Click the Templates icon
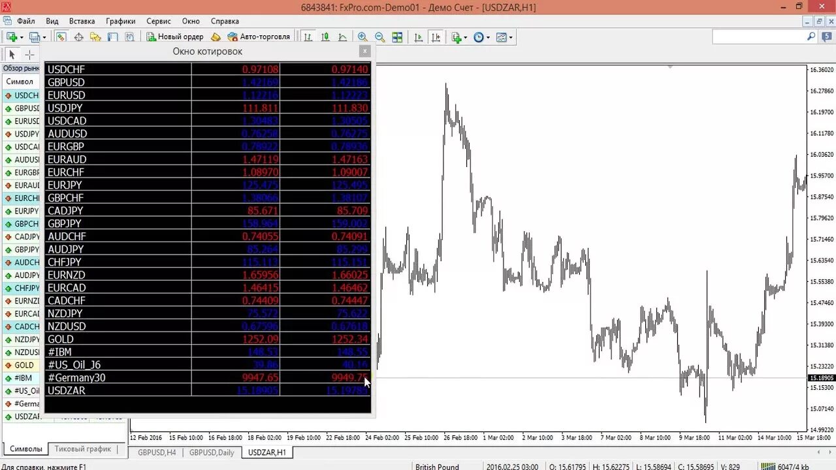This screenshot has width=836, height=470. 501,37
